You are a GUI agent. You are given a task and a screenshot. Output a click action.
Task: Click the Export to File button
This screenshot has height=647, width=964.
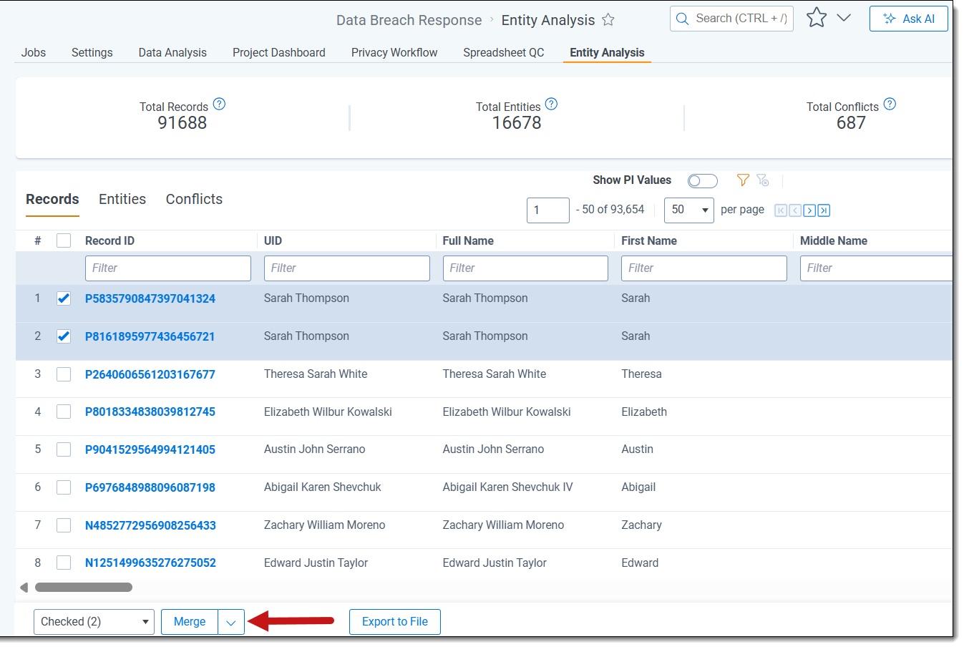(x=394, y=622)
